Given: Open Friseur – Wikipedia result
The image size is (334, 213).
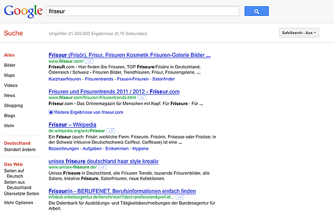Looking at the screenshot, I should 72,124.
